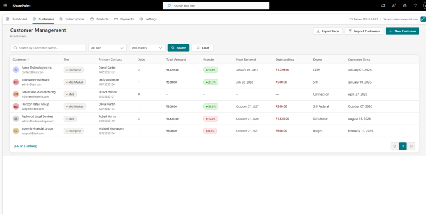Open GreenField Manufacturing customer name
Screen dimensions: 426x214
(39, 92)
